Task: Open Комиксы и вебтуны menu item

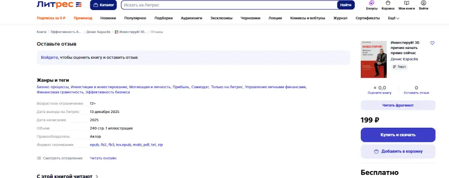Action: [x=307, y=18]
